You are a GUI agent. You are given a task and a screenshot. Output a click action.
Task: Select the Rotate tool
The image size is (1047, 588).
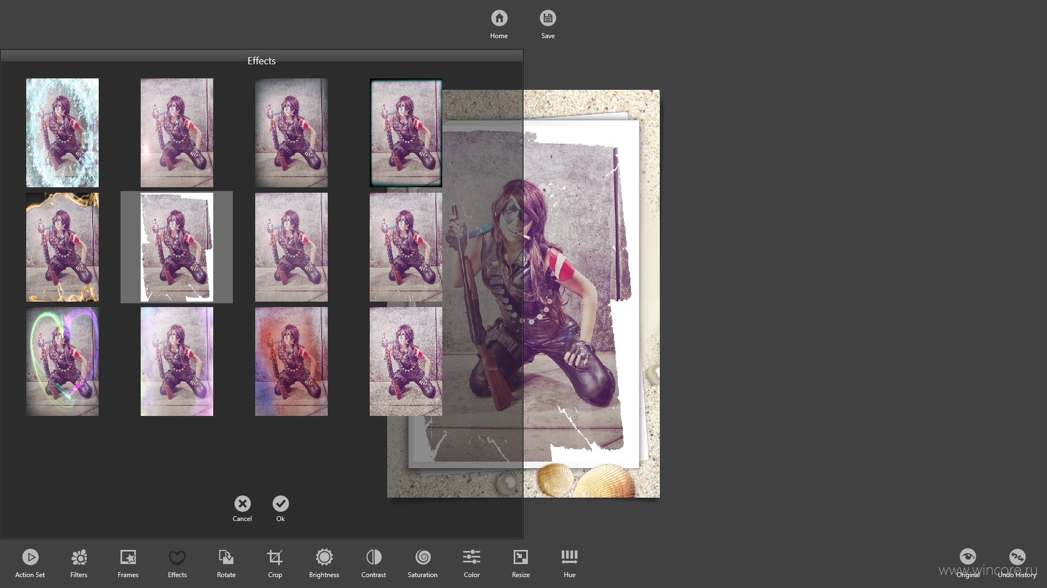click(x=226, y=563)
